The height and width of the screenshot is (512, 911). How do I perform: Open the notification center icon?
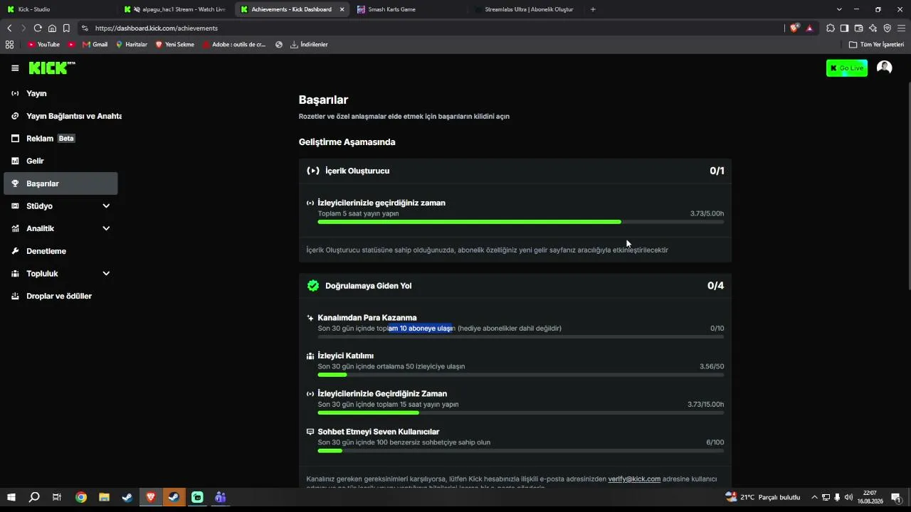(x=895, y=498)
